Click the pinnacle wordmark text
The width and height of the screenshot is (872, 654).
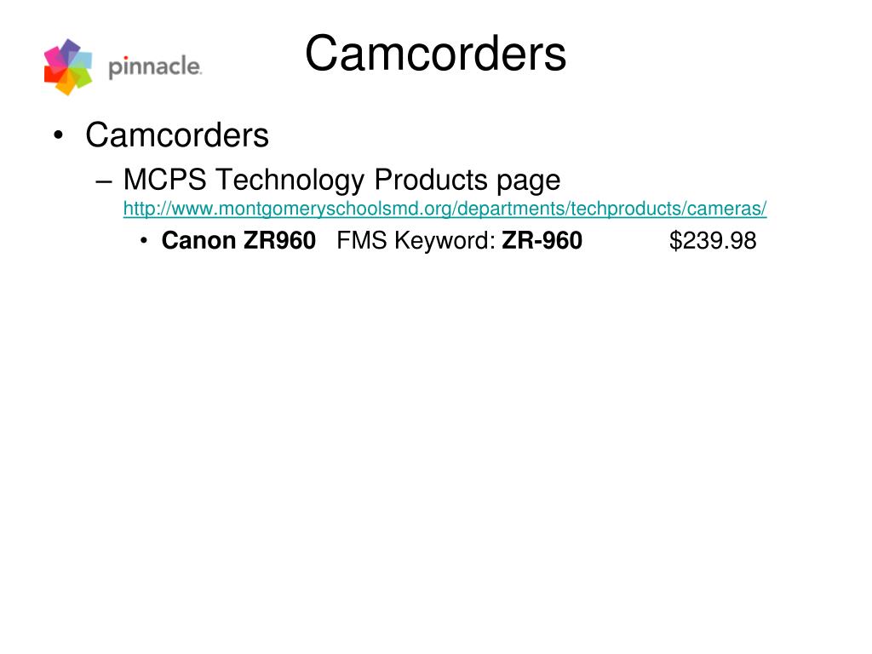tap(155, 67)
